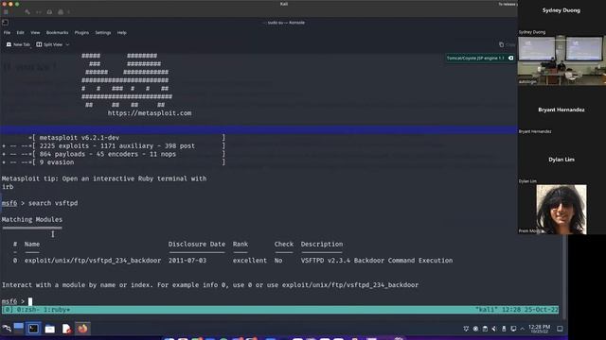Click the https://metasploit.com link
The width and height of the screenshot is (606, 340).
(150, 113)
